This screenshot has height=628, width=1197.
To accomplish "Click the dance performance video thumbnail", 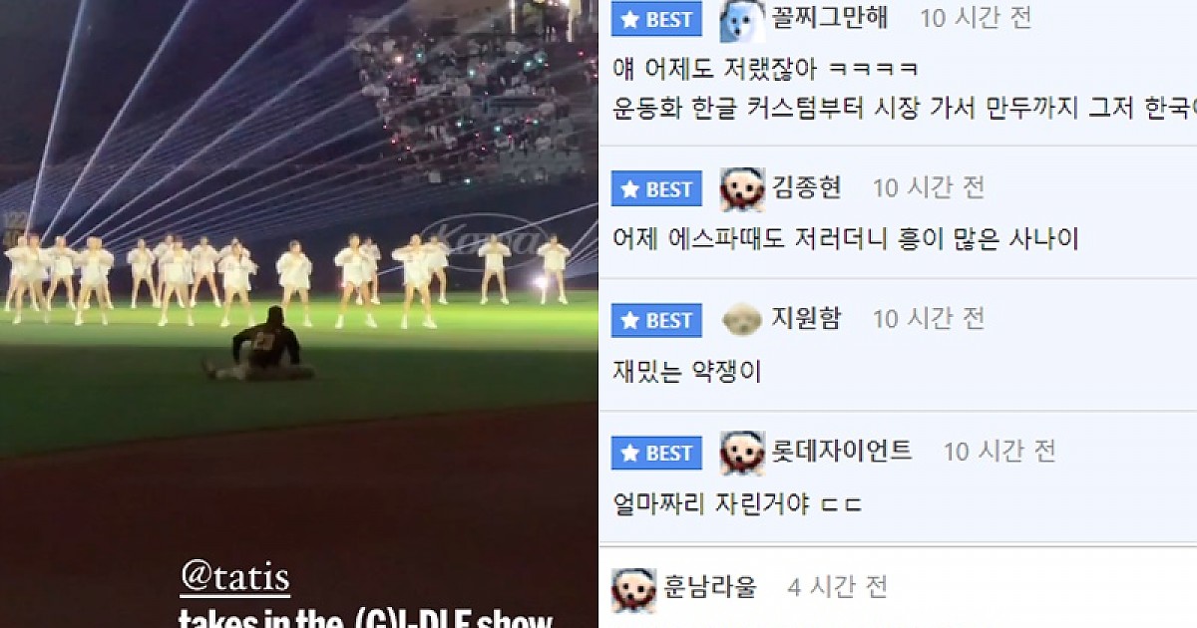I will pos(299,314).
